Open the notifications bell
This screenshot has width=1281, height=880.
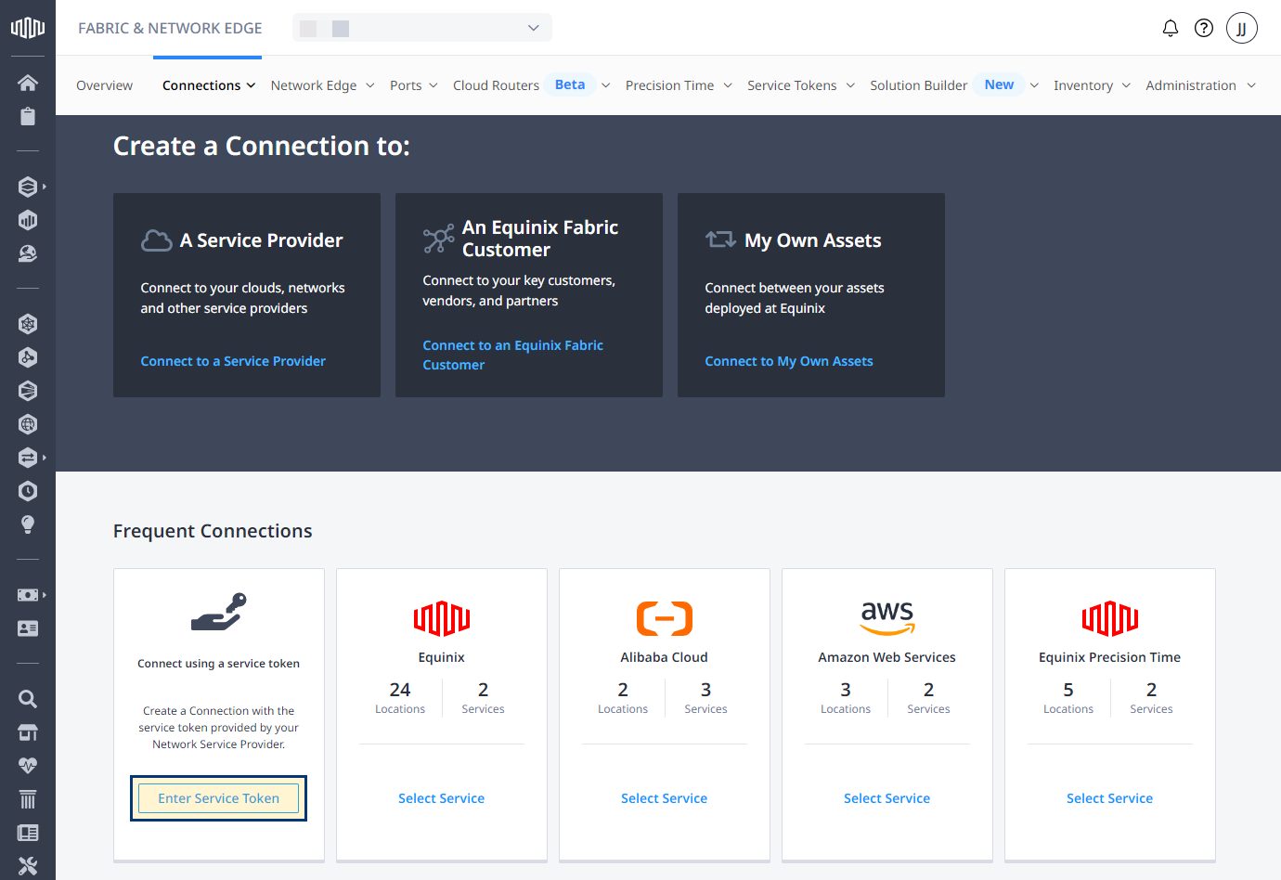click(x=1171, y=28)
